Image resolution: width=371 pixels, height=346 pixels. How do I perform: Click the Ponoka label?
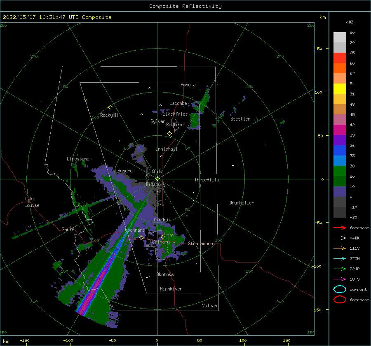click(188, 85)
